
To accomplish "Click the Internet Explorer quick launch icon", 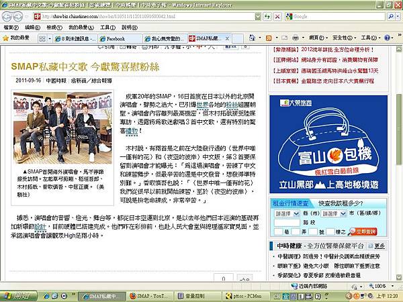I will (46, 296).
